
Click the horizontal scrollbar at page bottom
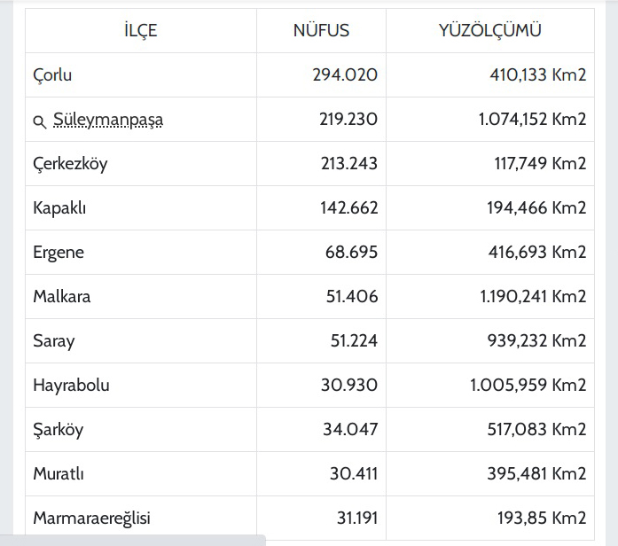[133, 540]
